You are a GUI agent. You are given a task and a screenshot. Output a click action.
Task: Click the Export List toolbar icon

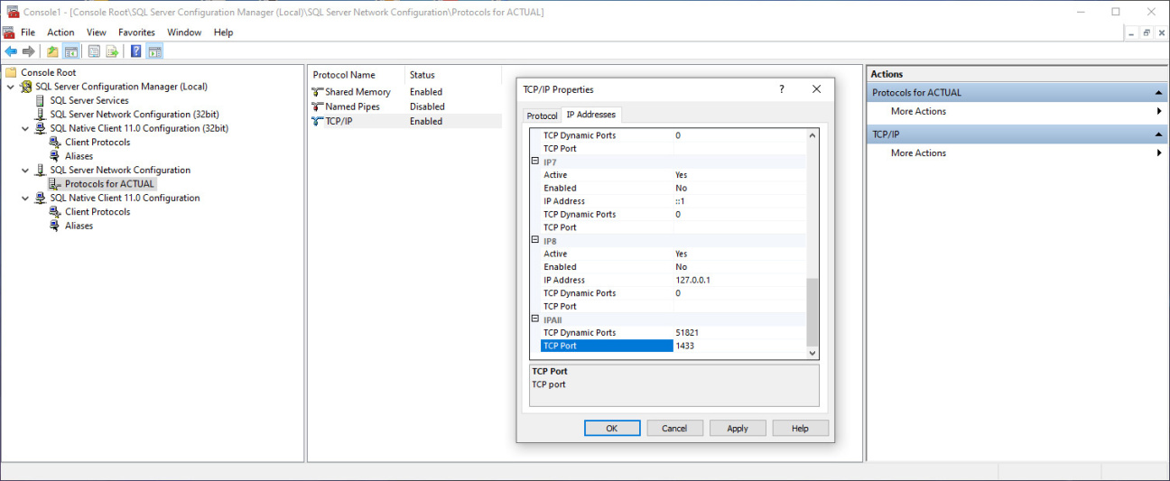[x=112, y=51]
